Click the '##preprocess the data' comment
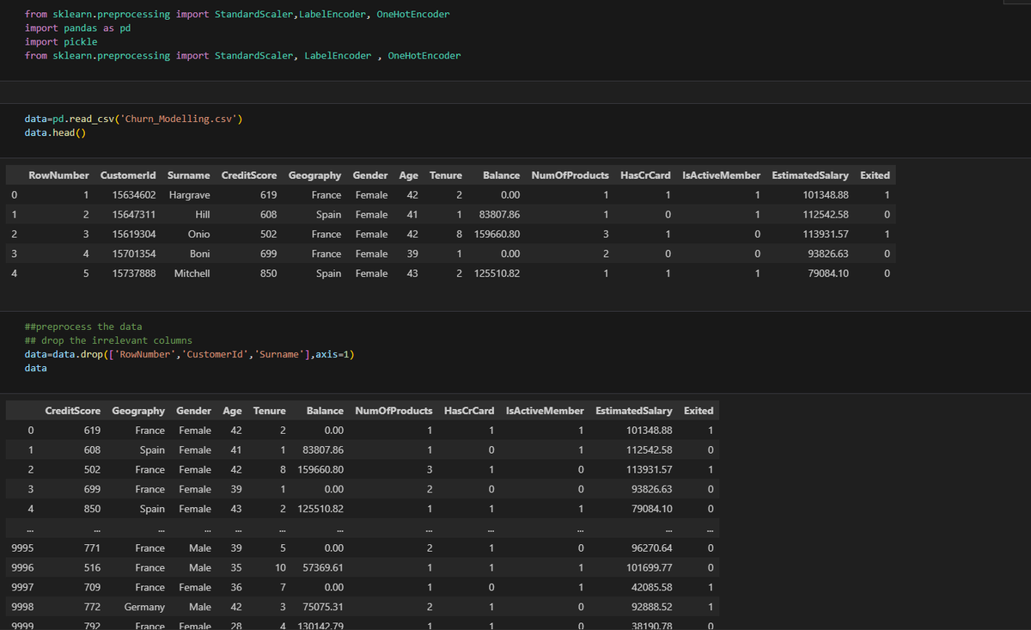Screen dimensions: 1031x630 tap(83, 327)
